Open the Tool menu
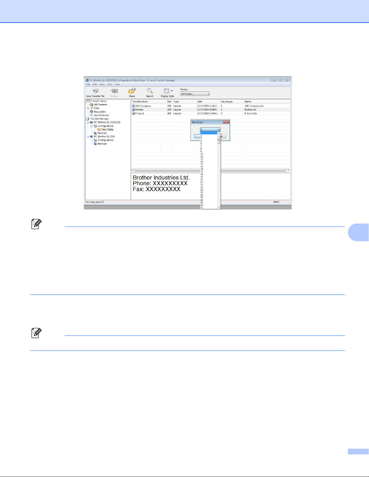 point(110,85)
